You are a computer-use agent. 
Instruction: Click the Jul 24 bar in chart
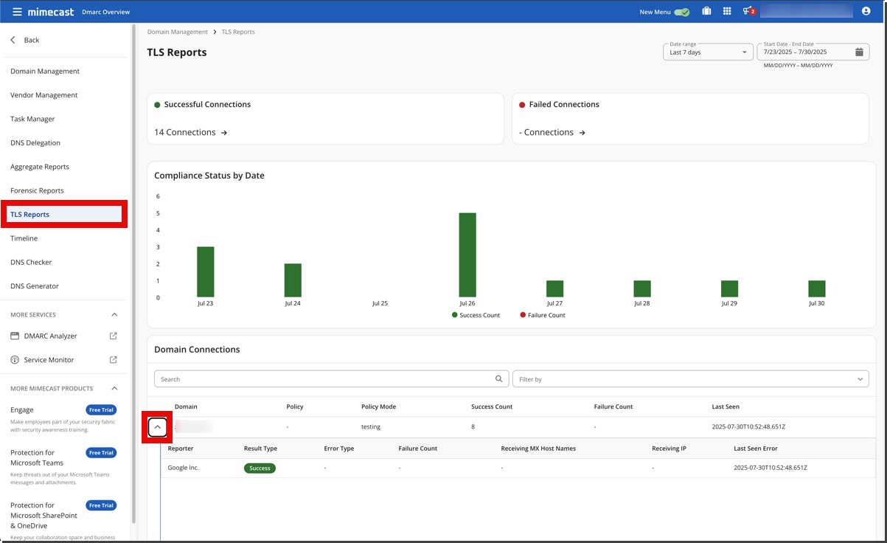[x=293, y=280]
